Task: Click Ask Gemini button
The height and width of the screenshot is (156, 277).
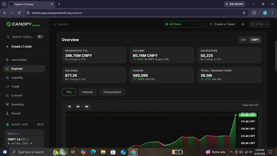Action: click(x=234, y=4)
